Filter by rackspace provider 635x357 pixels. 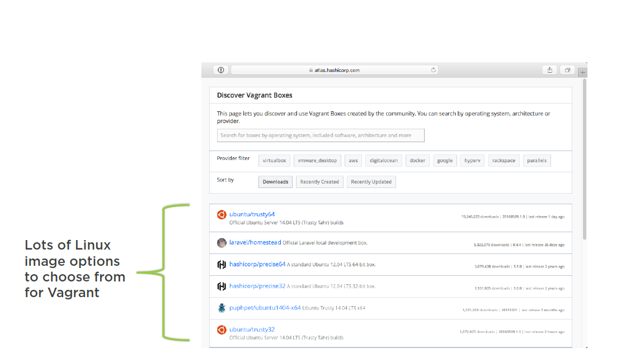point(504,161)
